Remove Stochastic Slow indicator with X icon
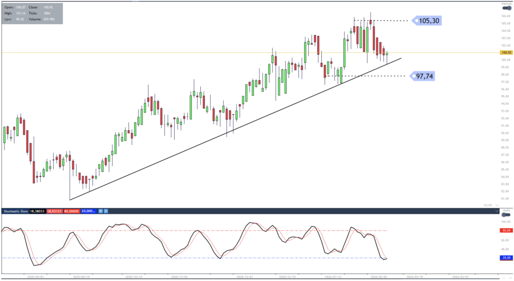 click(106, 211)
